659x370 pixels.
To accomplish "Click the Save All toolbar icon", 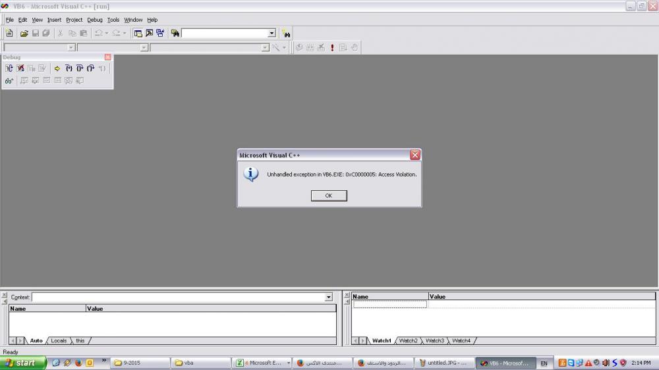I will (46, 33).
